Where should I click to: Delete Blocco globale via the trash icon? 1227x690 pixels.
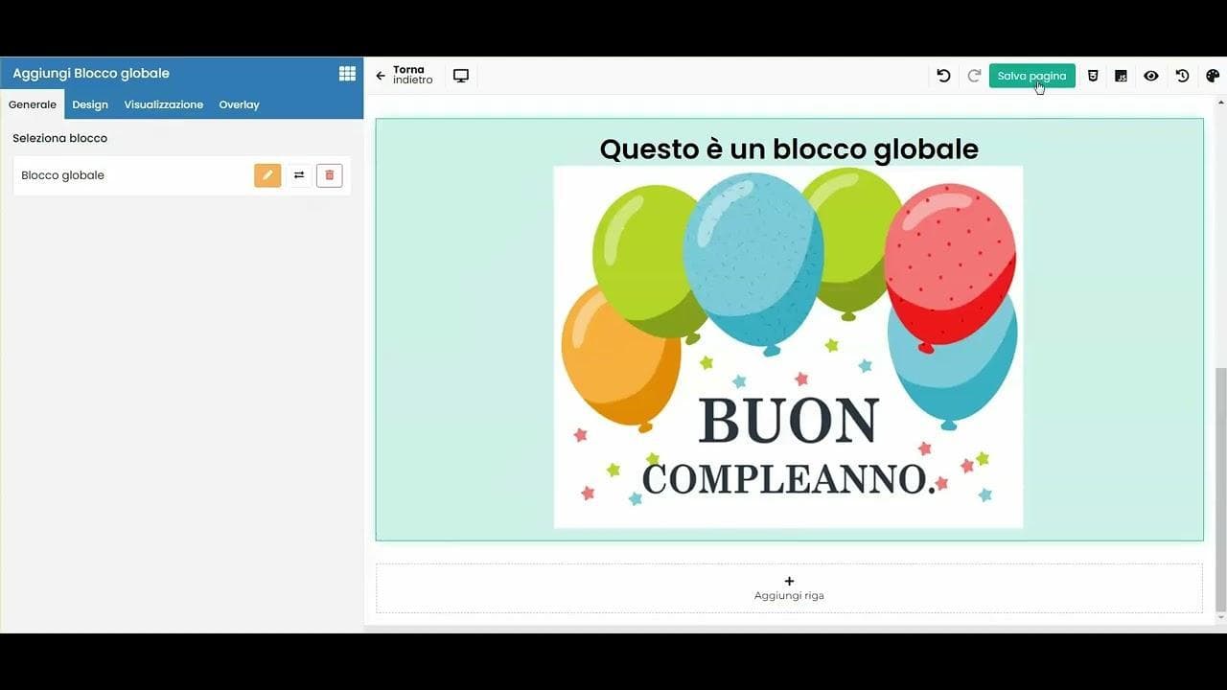coord(329,174)
